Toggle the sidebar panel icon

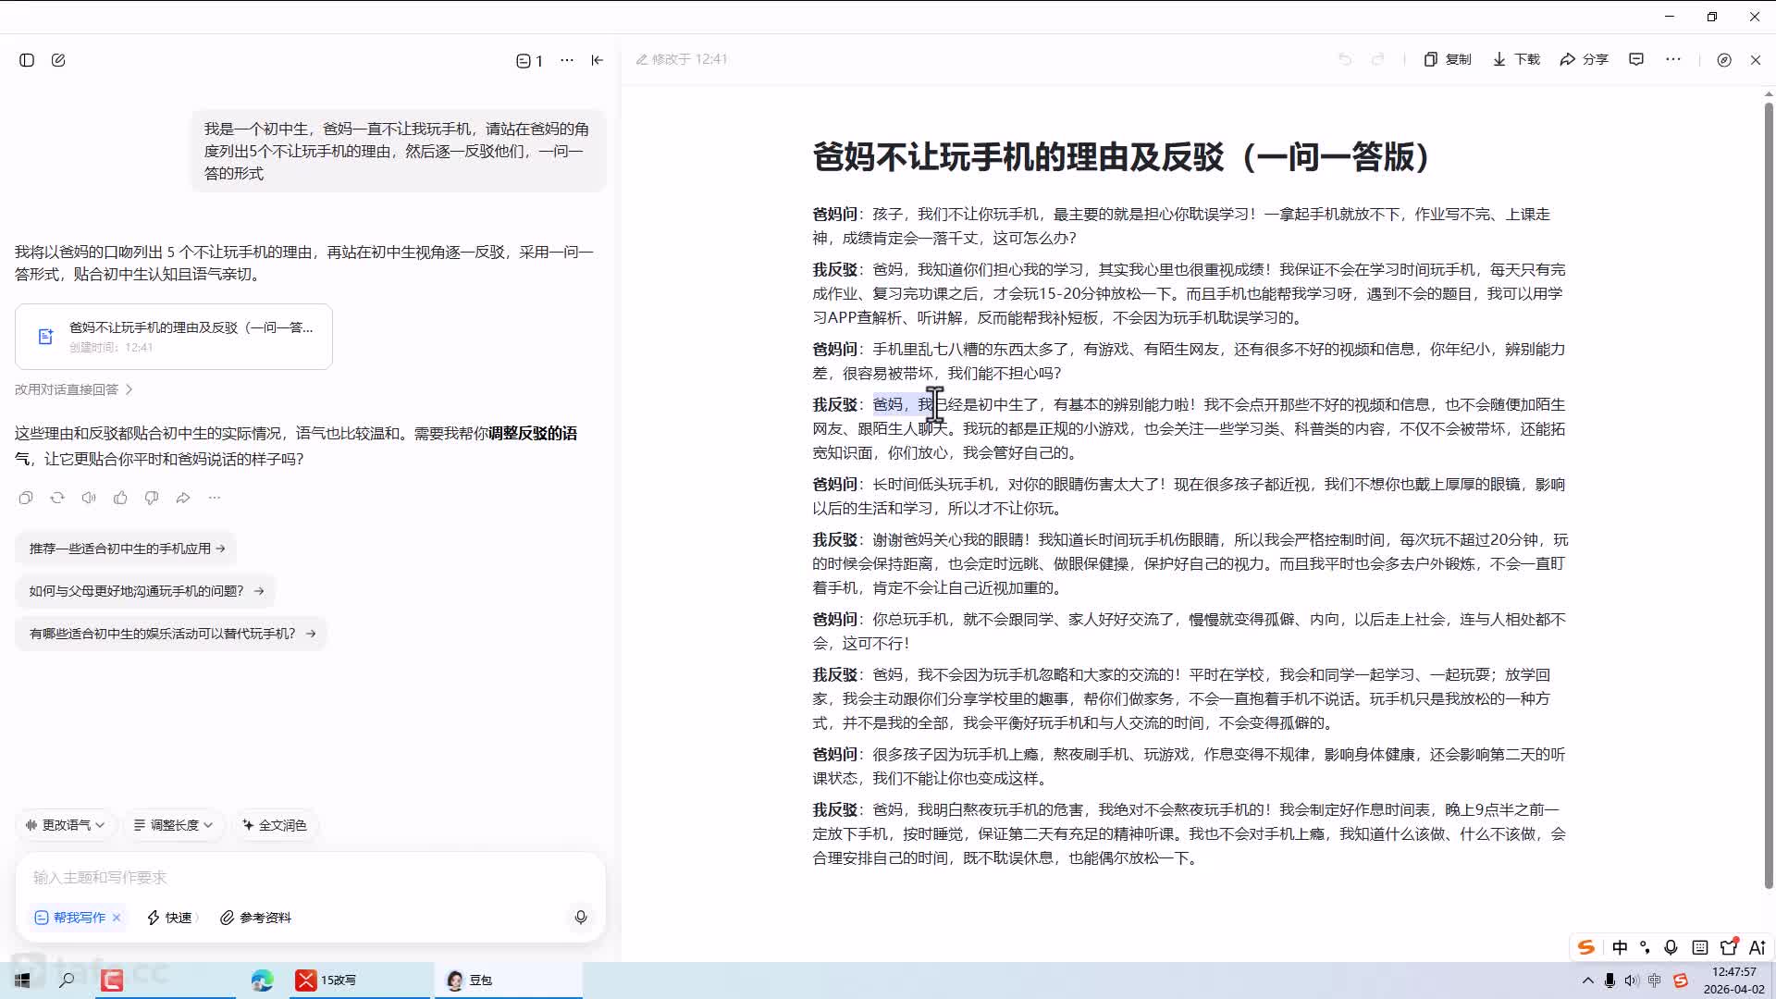tap(27, 60)
